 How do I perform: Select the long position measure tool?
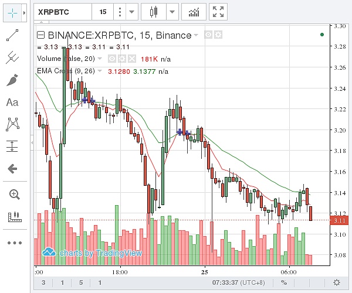[x=12, y=146]
